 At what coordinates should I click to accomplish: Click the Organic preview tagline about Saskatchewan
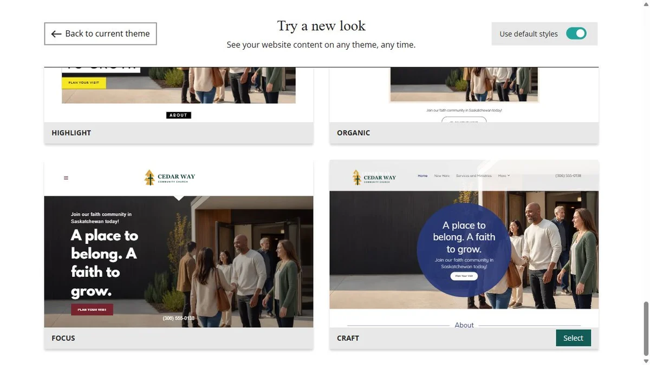[464, 110]
